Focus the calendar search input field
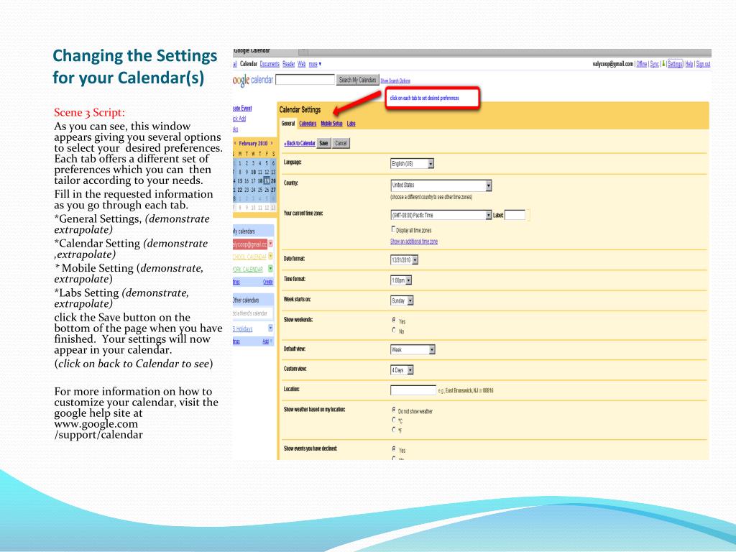This screenshot has width=736, height=552. pos(305,80)
